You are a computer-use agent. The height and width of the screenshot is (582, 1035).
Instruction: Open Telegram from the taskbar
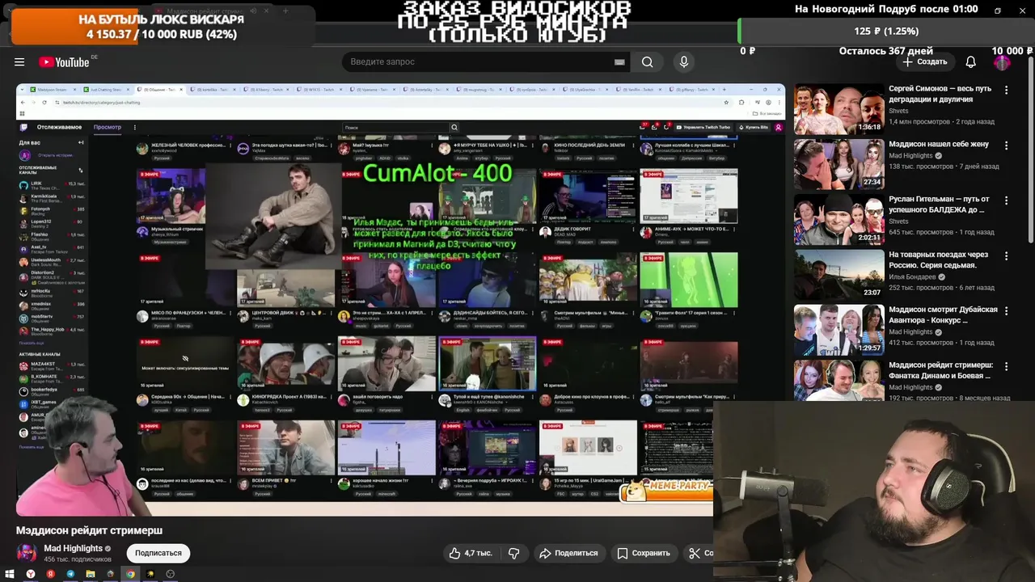(x=70, y=574)
